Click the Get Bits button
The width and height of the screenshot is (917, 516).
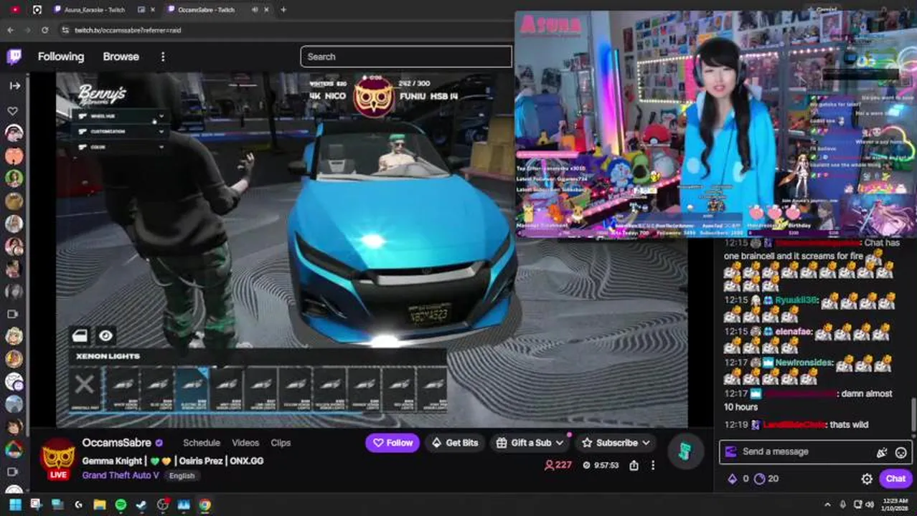click(x=455, y=443)
